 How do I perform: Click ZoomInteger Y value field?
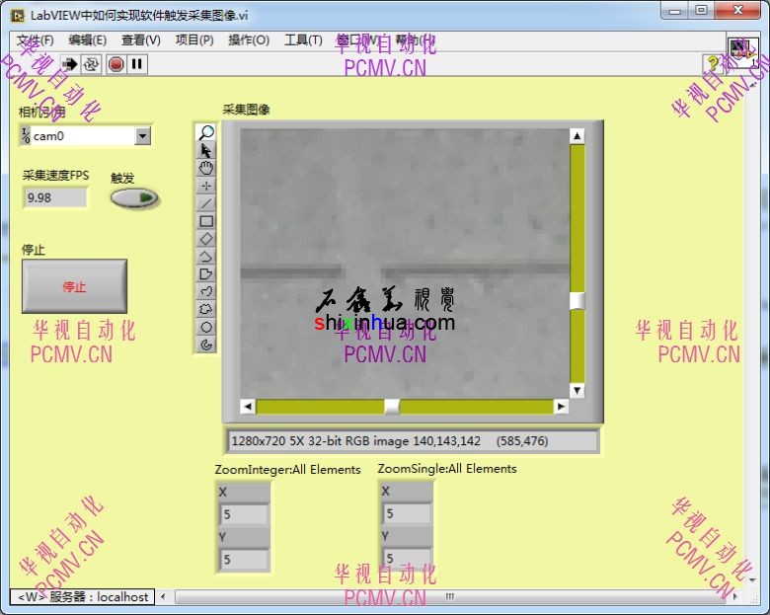pyautogui.click(x=244, y=560)
